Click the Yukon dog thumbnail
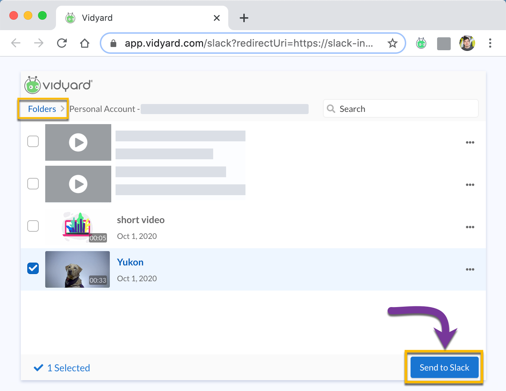Image resolution: width=506 pixels, height=391 pixels. (78, 269)
